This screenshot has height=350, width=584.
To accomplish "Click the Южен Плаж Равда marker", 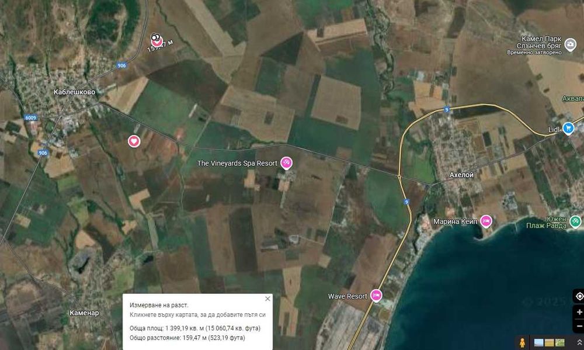I will click(575, 221).
